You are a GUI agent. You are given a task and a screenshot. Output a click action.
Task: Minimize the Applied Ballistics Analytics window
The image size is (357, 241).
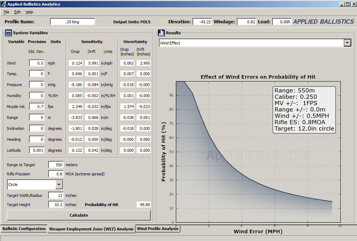(342, 4)
